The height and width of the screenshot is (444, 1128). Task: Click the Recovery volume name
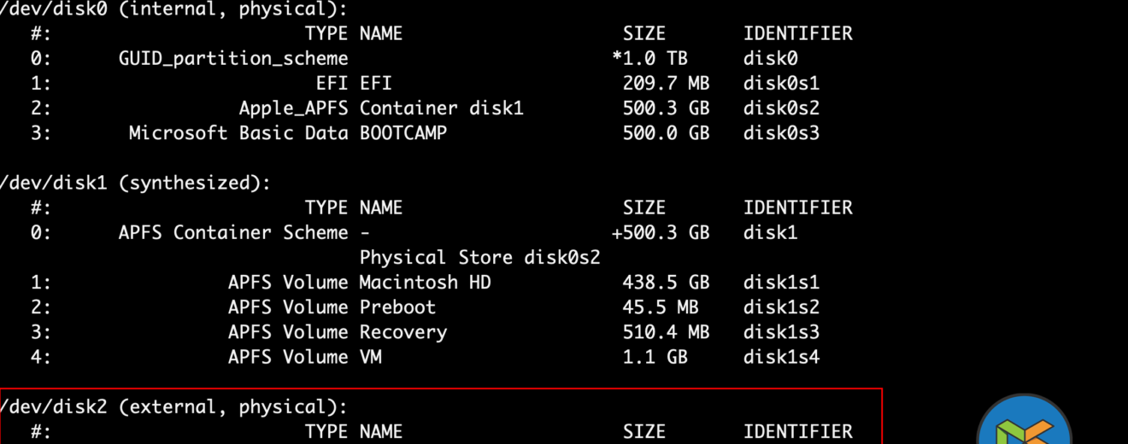click(x=402, y=332)
